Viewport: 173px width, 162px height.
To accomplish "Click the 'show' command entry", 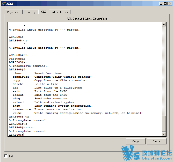I will (x=16, y=106).
